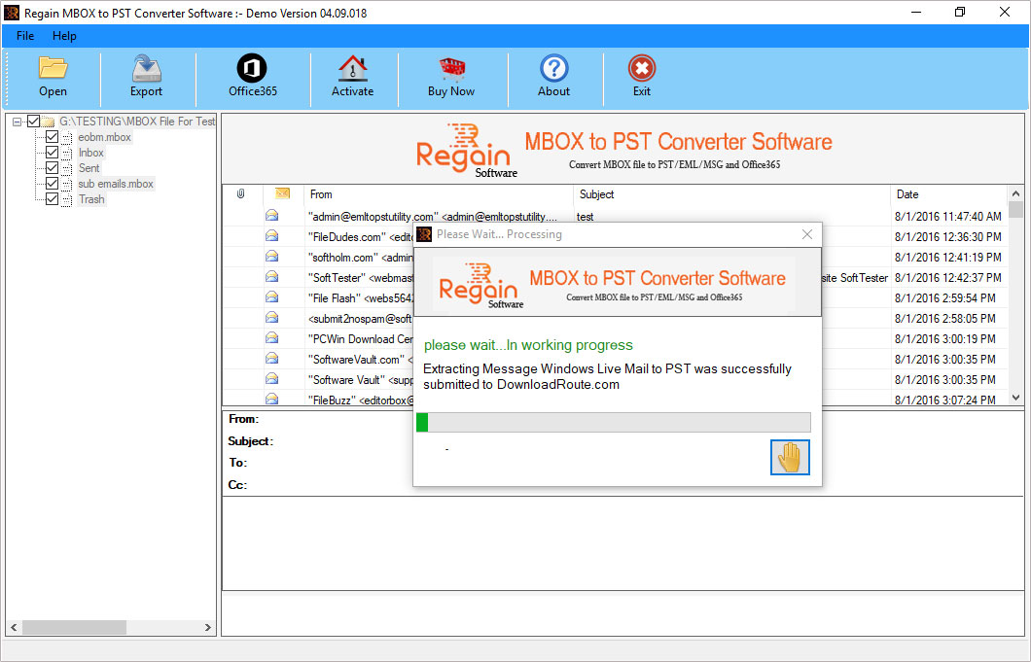Click email list scrollbar up arrow
The width and height of the screenshot is (1031, 662).
point(1015,193)
